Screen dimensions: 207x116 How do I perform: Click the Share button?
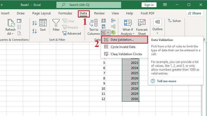[x=195, y=13]
